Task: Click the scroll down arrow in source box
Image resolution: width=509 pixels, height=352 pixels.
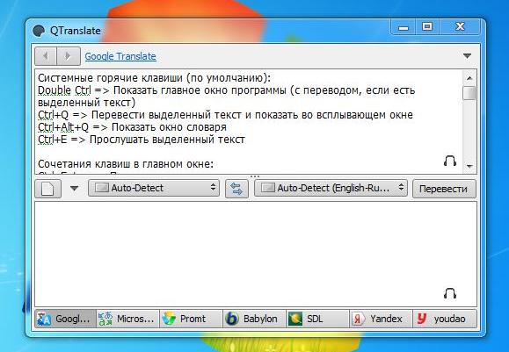Action: coord(469,166)
